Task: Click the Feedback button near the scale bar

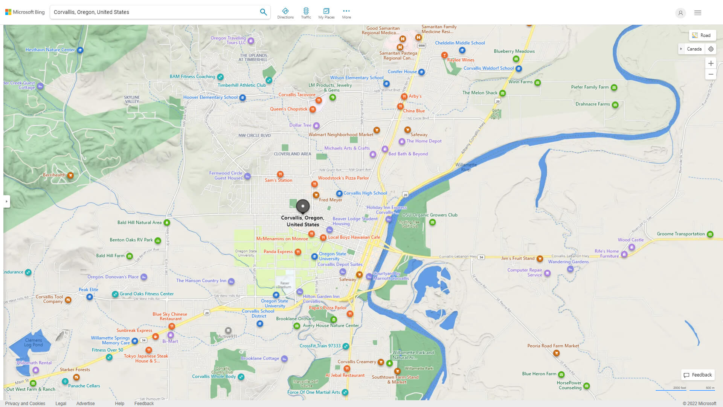Action: coord(698,375)
